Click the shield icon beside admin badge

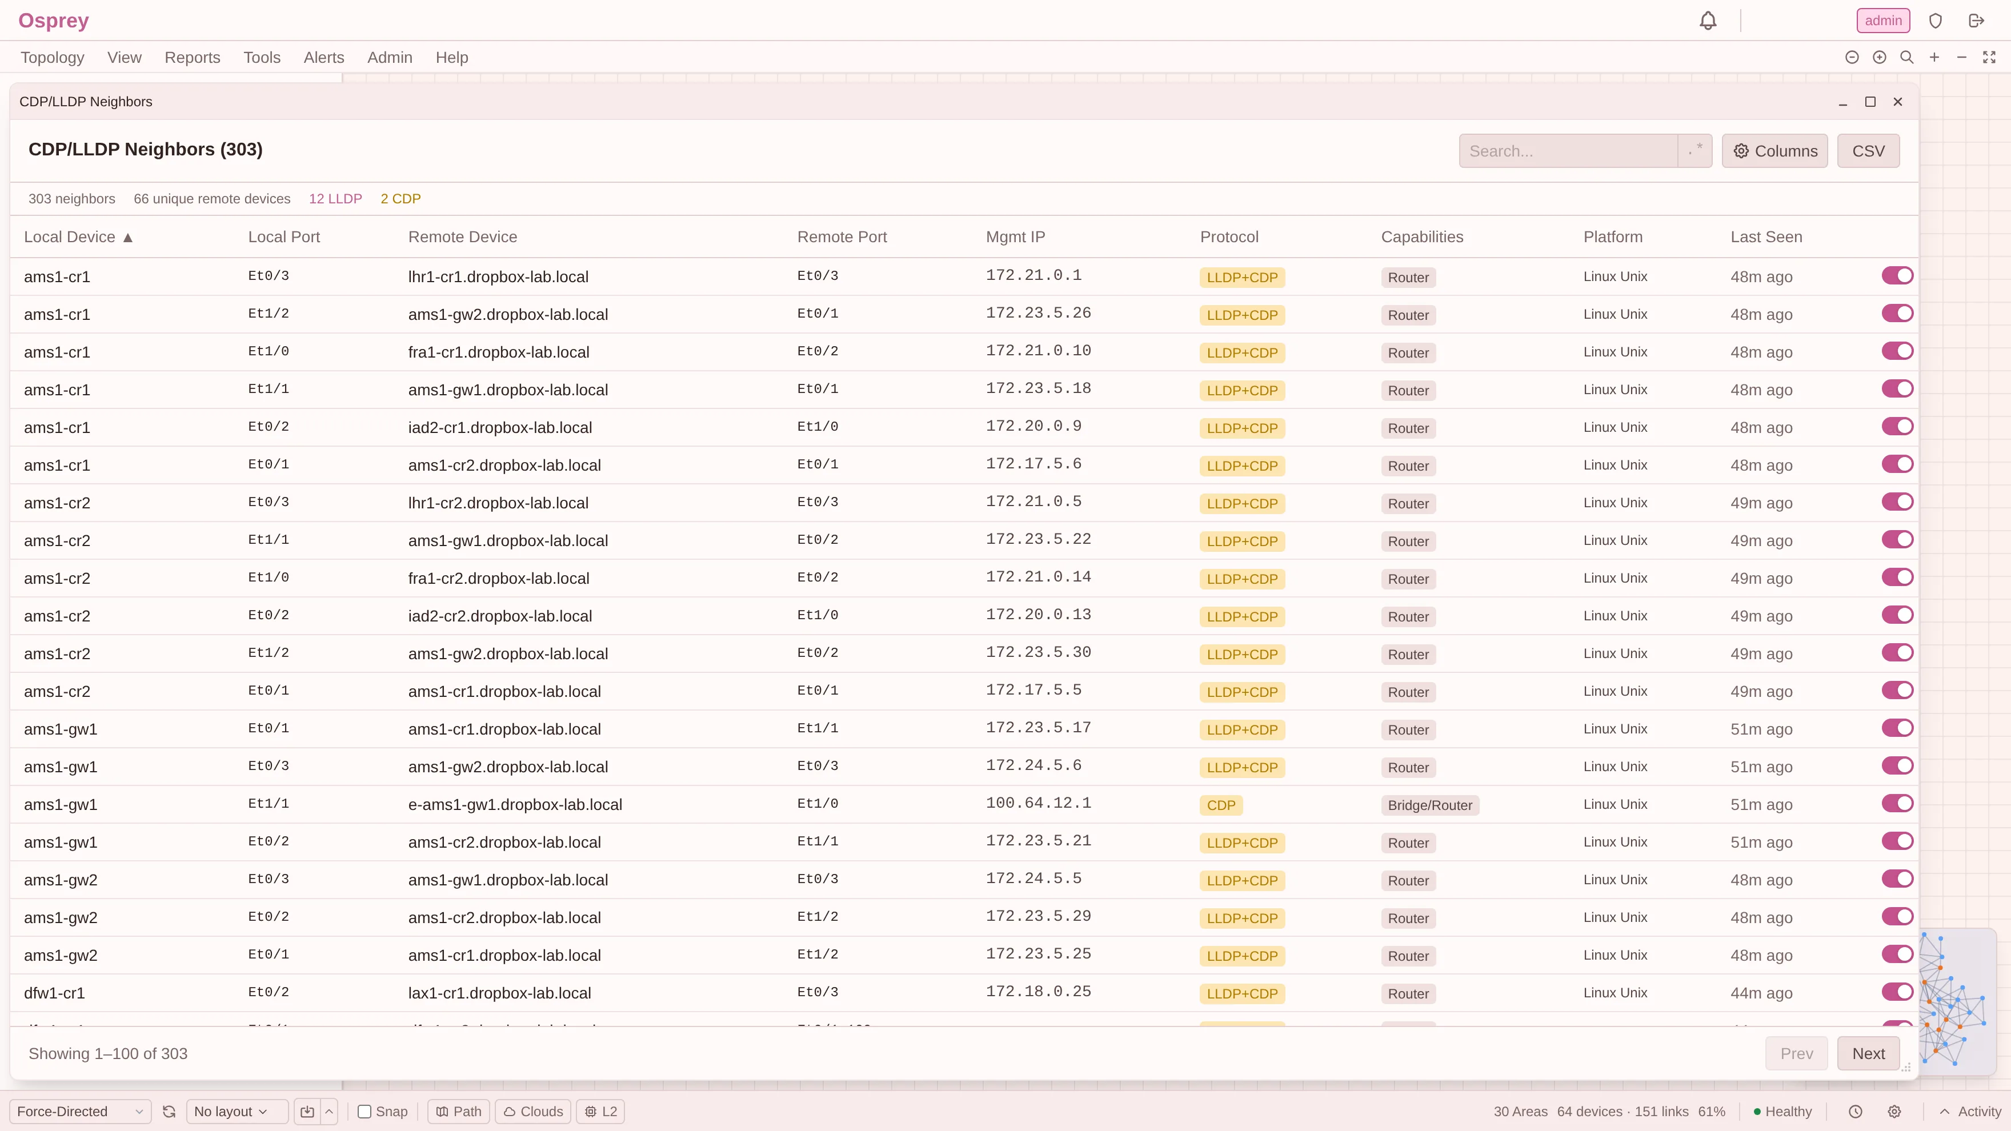[1935, 21]
